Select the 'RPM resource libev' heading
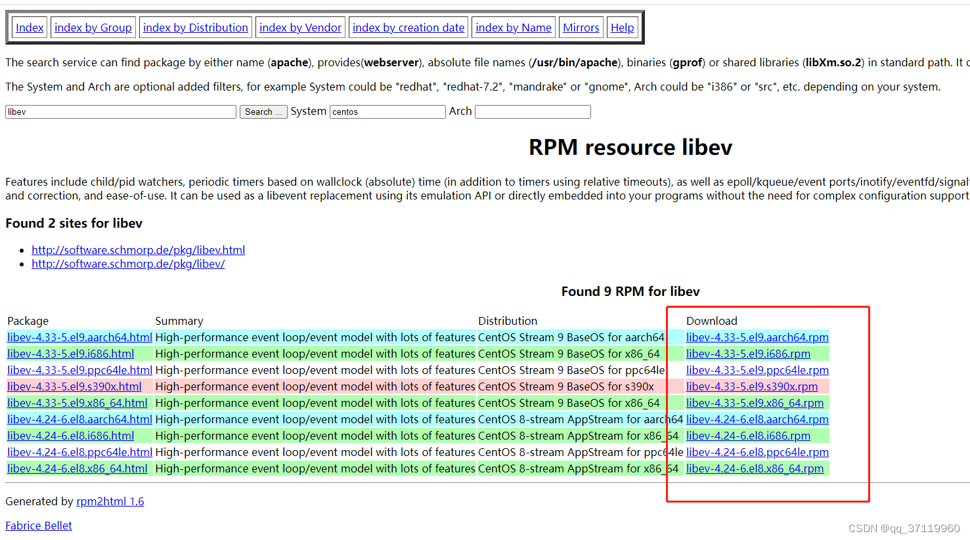The height and width of the screenshot is (540, 970). pos(630,147)
